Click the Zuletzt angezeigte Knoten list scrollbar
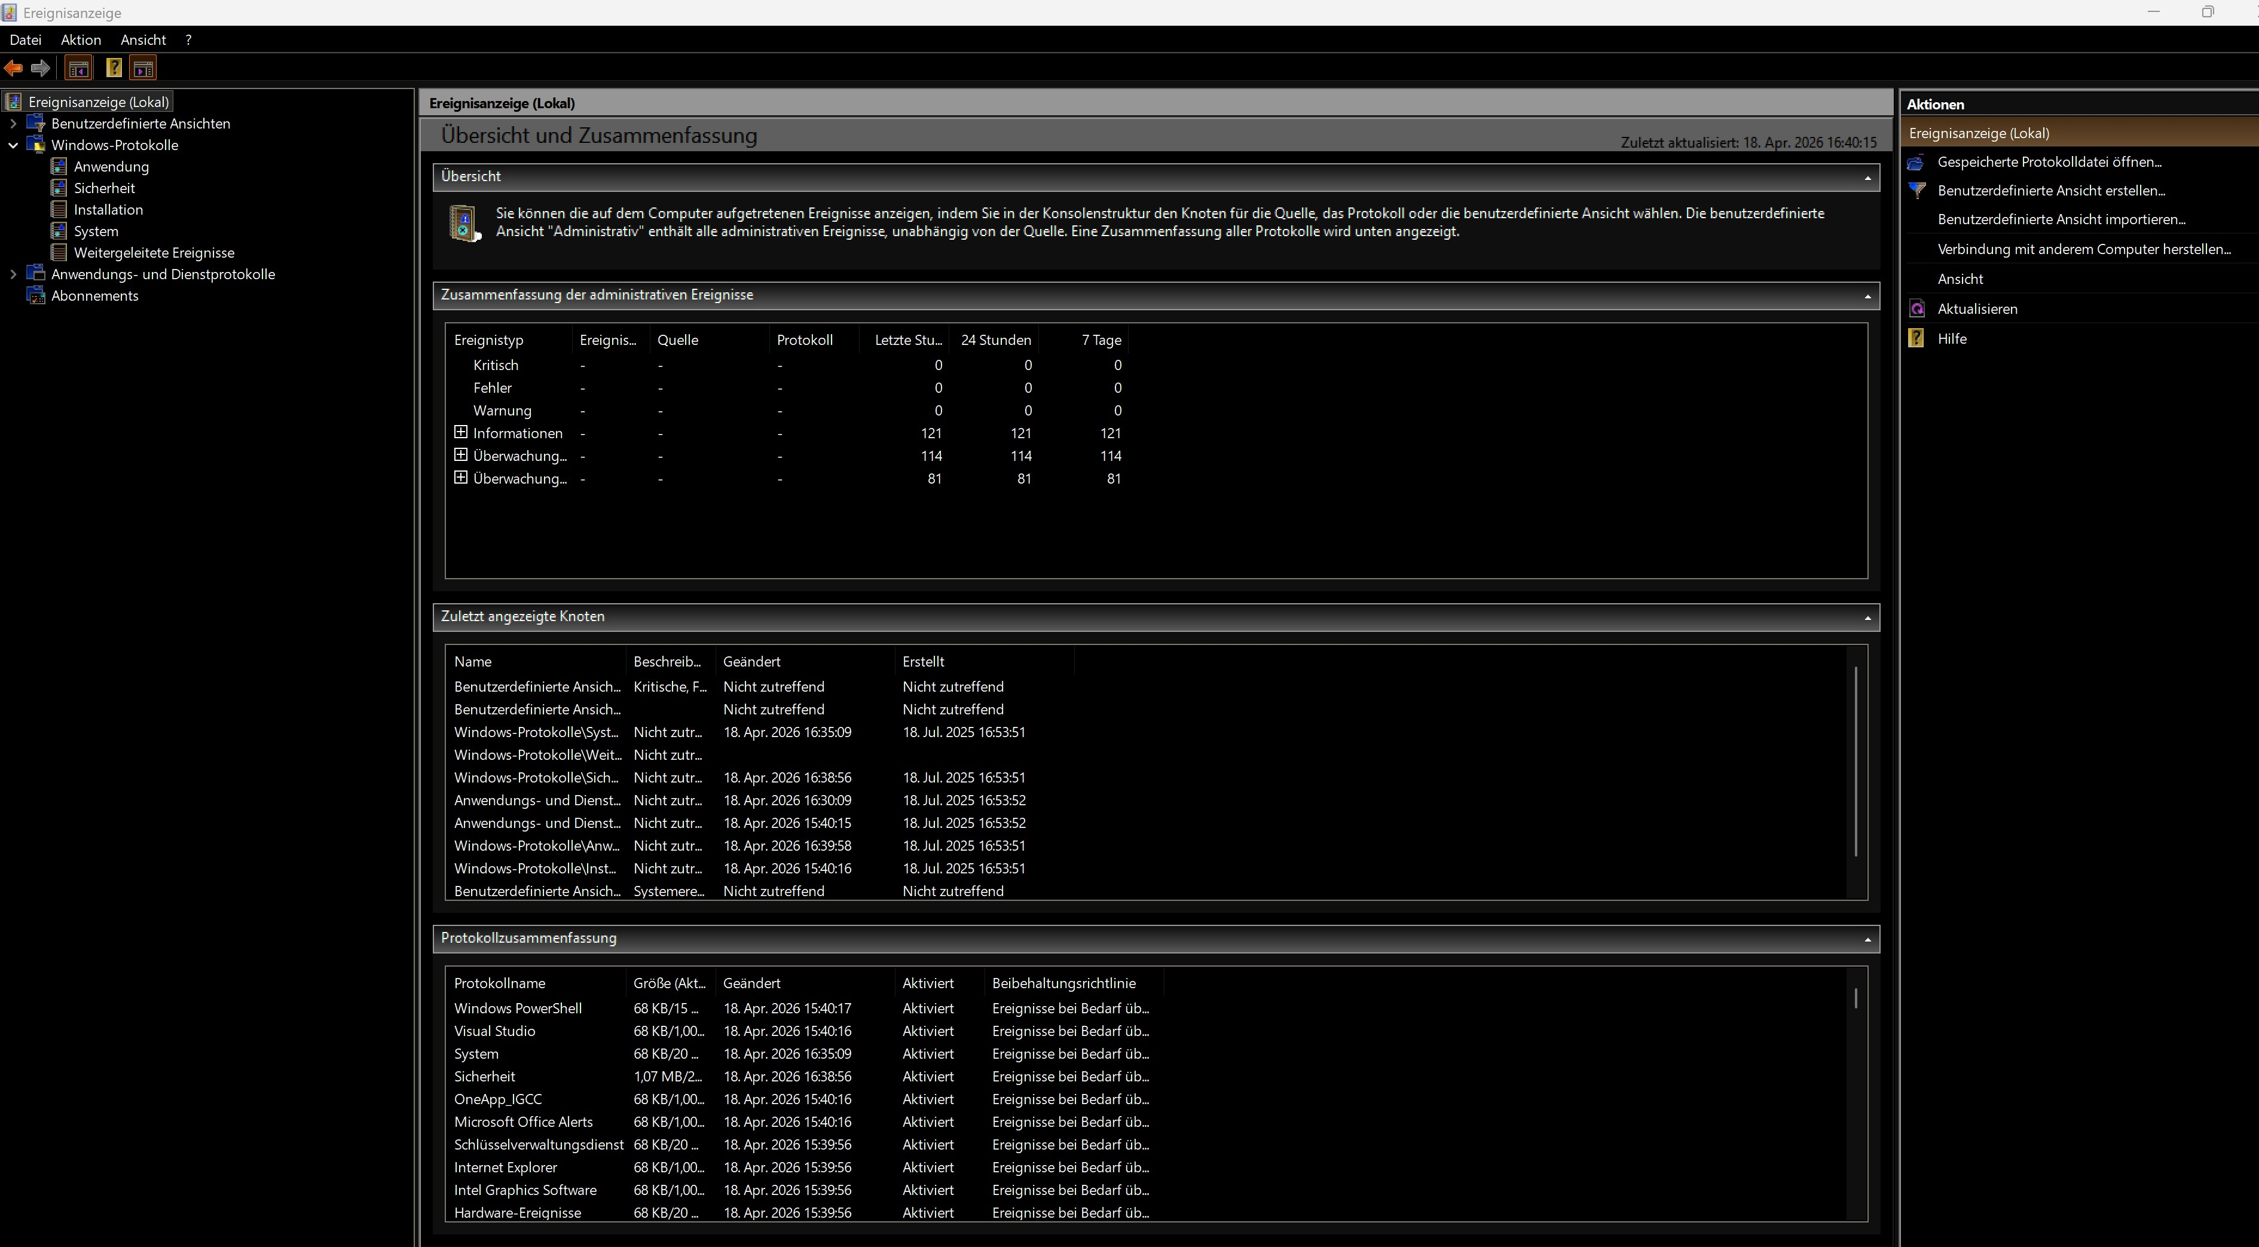The width and height of the screenshot is (2259, 1247). pos(1856,761)
